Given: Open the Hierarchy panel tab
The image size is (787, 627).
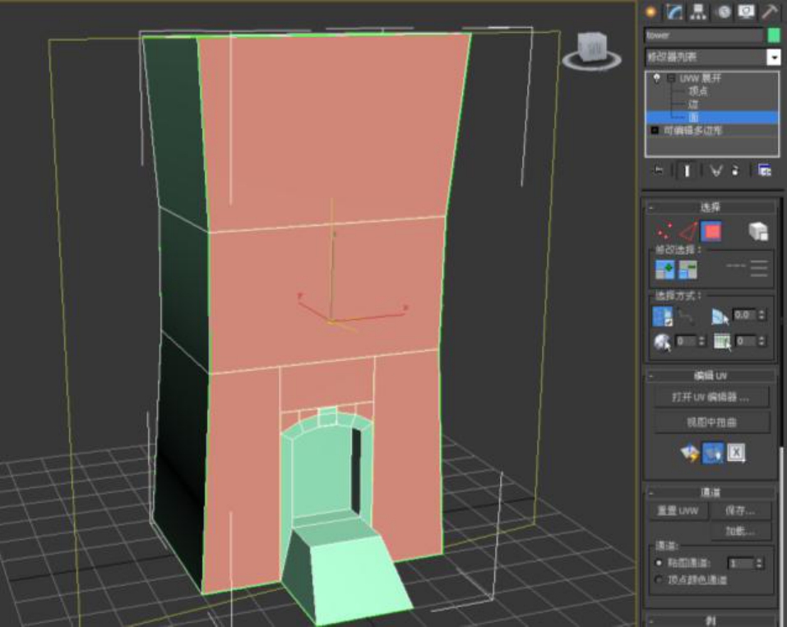Looking at the screenshot, I should tap(697, 12).
